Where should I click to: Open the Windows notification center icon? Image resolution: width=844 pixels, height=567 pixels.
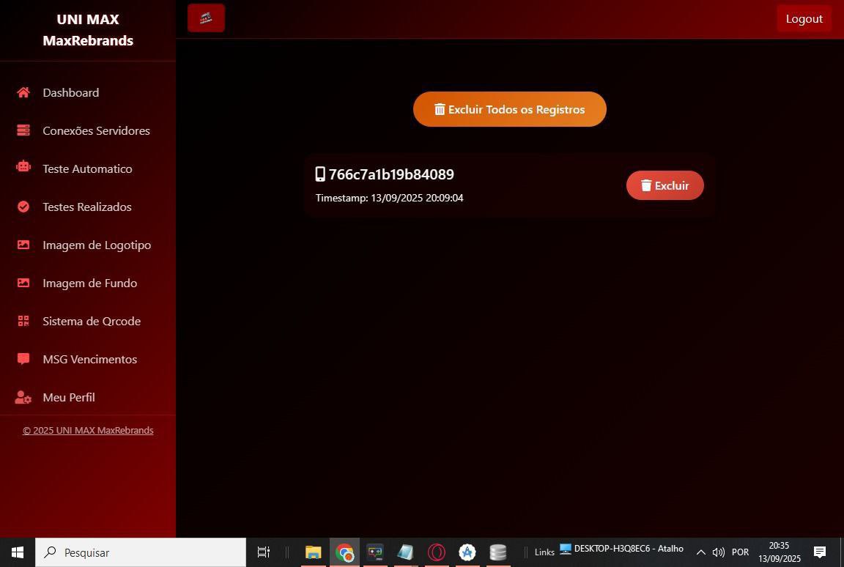[x=820, y=552]
